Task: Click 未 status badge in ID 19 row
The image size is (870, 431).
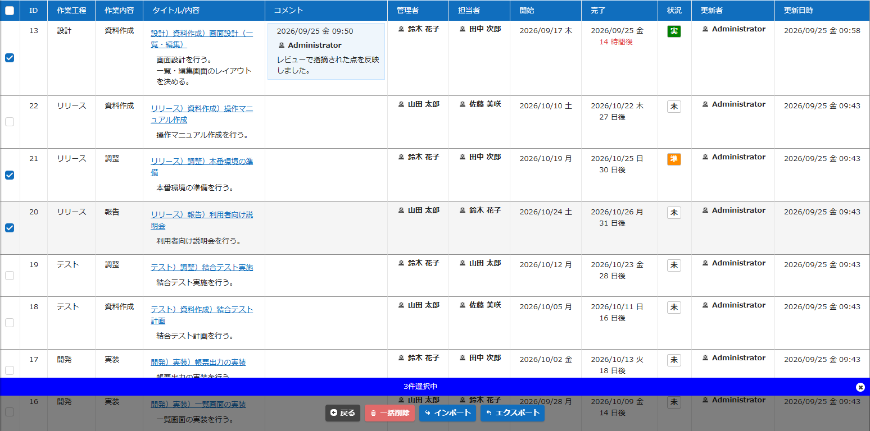Action: [x=674, y=265]
